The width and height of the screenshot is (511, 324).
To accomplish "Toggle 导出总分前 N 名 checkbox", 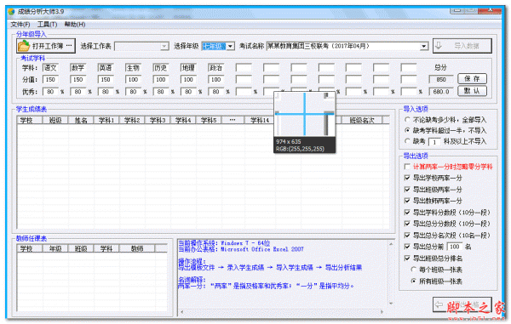I will [x=407, y=247].
